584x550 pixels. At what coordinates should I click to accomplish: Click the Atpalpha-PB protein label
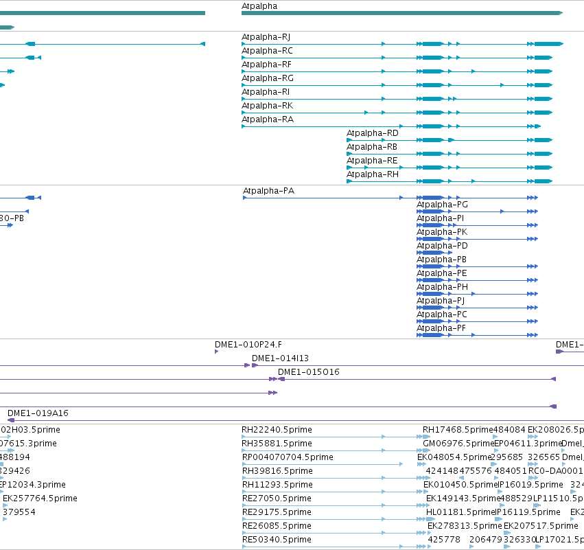pos(441,260)
